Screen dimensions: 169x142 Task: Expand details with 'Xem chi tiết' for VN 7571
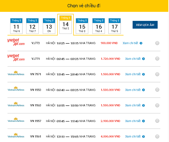pos(133,74)
